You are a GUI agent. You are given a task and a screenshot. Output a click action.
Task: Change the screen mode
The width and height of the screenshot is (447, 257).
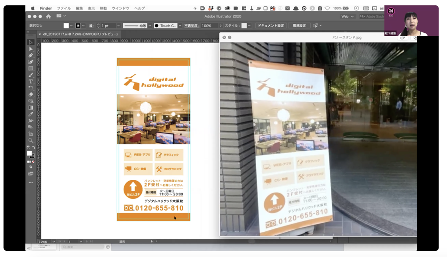pyautogui.click(x=31, y=174)
